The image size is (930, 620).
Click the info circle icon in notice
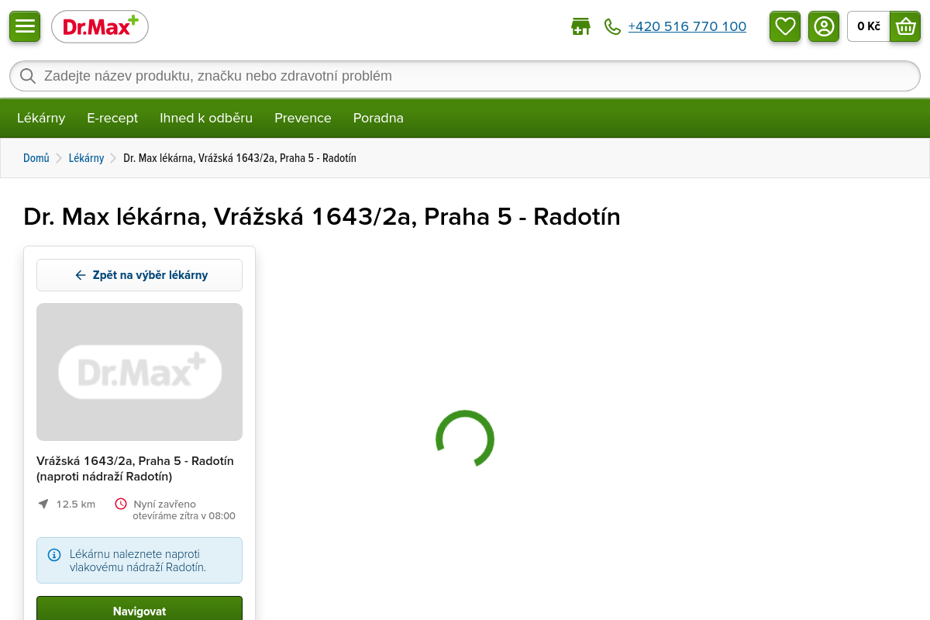(54, 555)
